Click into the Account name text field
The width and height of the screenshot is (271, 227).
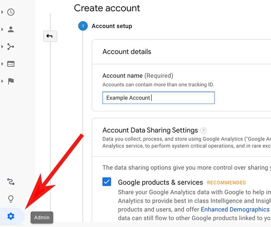(x=158, y=98)
